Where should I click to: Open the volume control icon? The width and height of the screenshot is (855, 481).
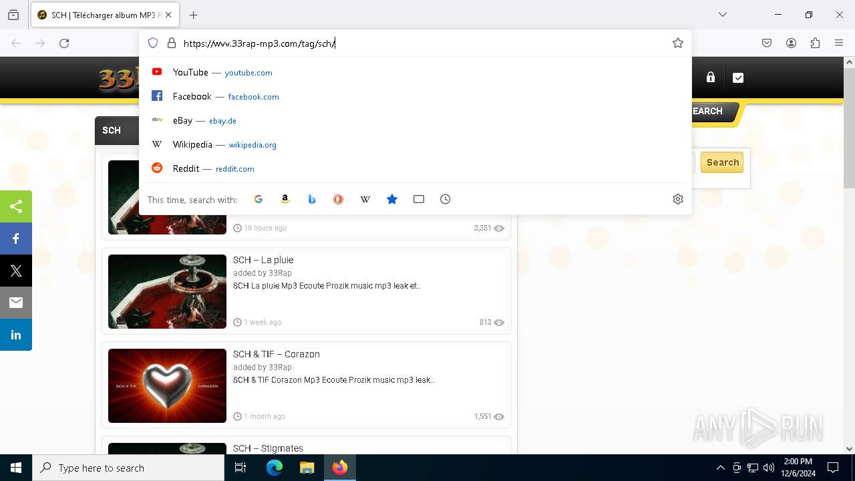[769, 468]
